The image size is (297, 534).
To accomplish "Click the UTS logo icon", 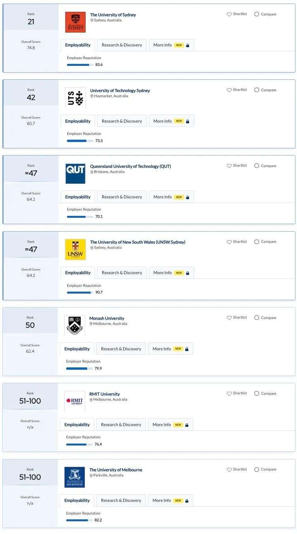I will coord(75,98).
